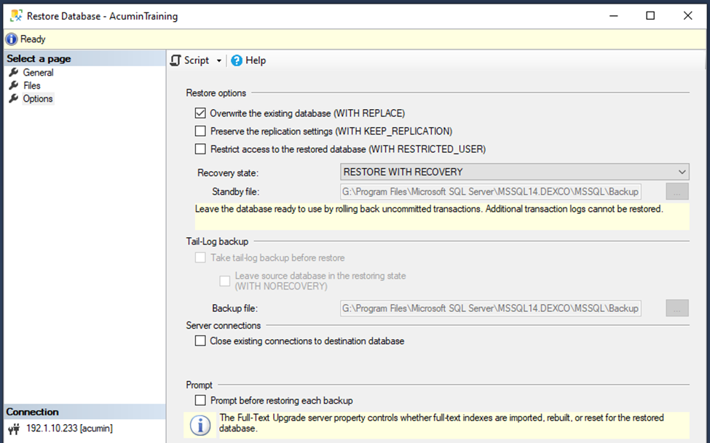Click the Standby file path field
Screen dimensions: 710x443
tap(490, 192)
